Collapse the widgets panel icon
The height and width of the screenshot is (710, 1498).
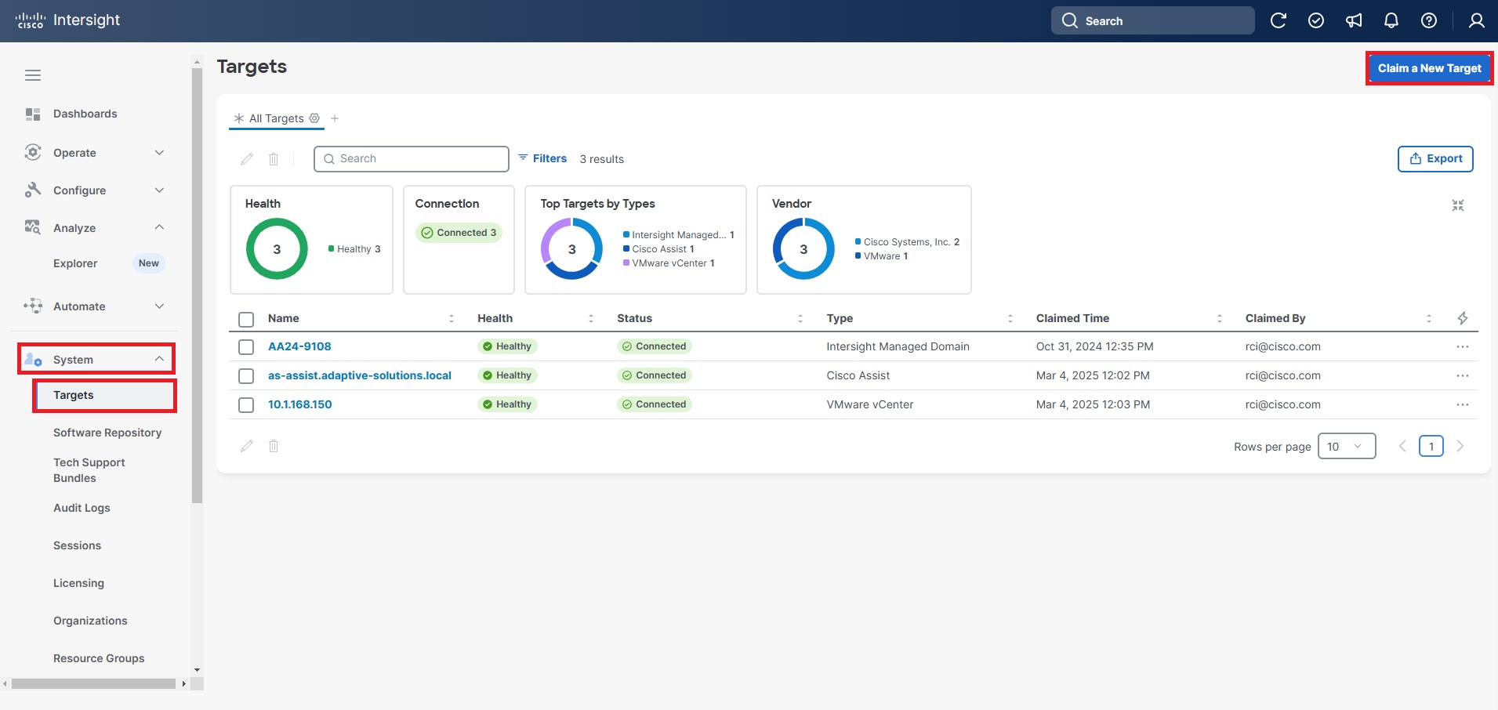[1458, 205]
